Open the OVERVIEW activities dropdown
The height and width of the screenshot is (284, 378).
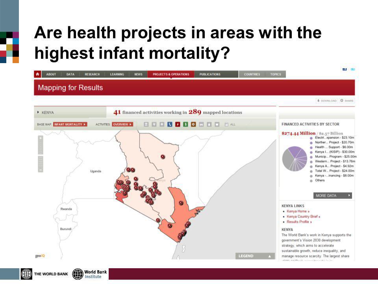tap(122, 124)
